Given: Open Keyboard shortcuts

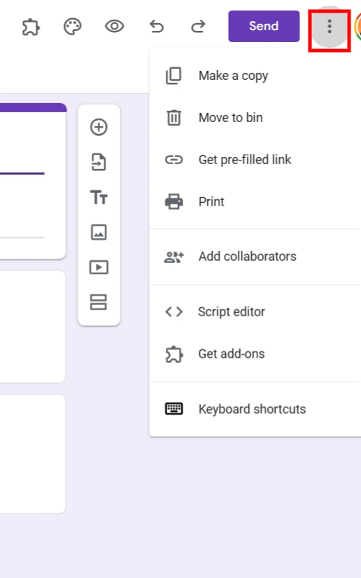Looking at the screenshot, I should [254, 409].
